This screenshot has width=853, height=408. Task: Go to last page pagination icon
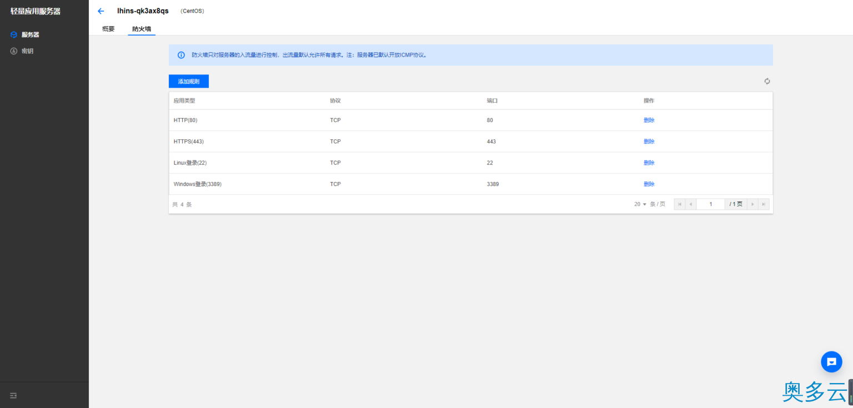click(764, 204)
